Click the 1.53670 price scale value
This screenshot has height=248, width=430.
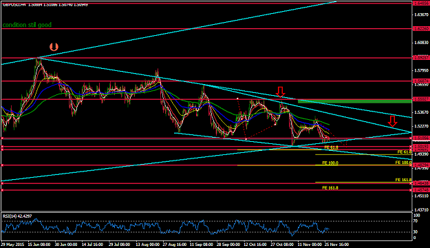(421, 112)
